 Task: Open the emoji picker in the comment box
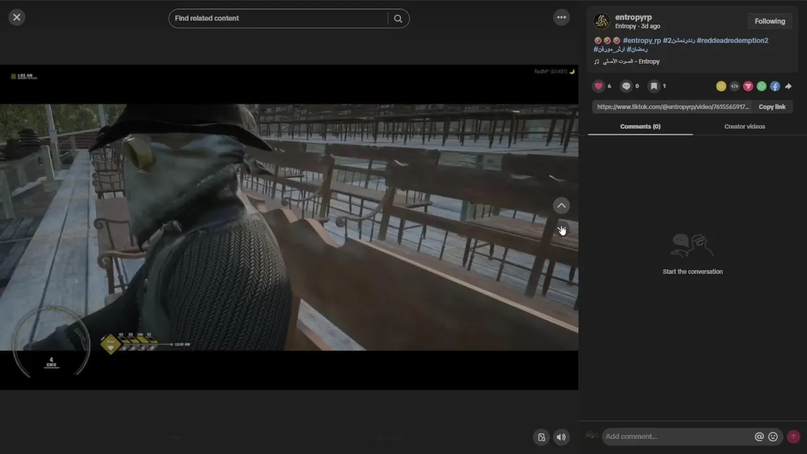click(x=773, y=436)
